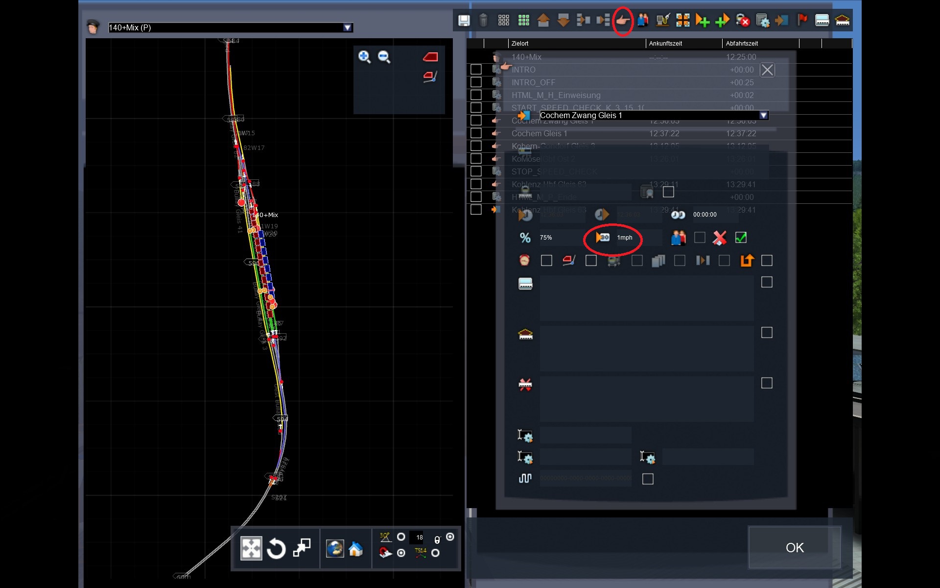Tick the checkbox beside INTRO row
This screenshot has width=940, height=588.
click(x=476, y=70)
